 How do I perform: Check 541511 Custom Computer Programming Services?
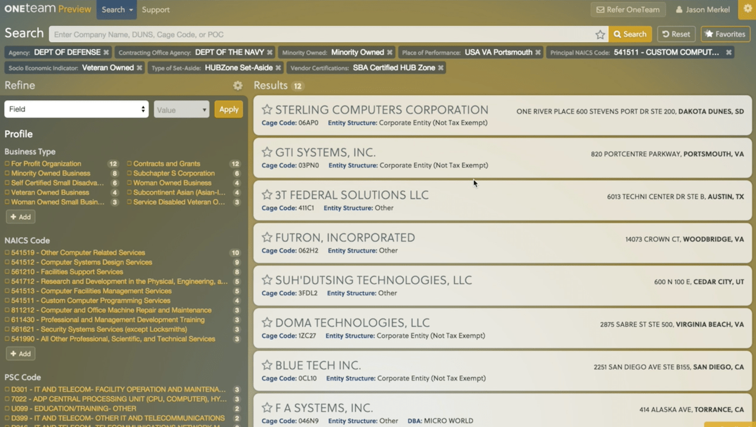pyautogui.click(x=7, y=301)
